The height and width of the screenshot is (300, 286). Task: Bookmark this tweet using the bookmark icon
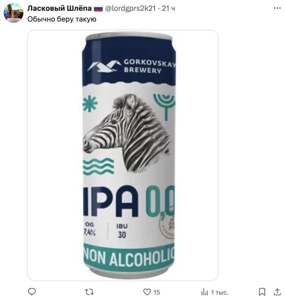pyautogui.click(x=262, y=292)
